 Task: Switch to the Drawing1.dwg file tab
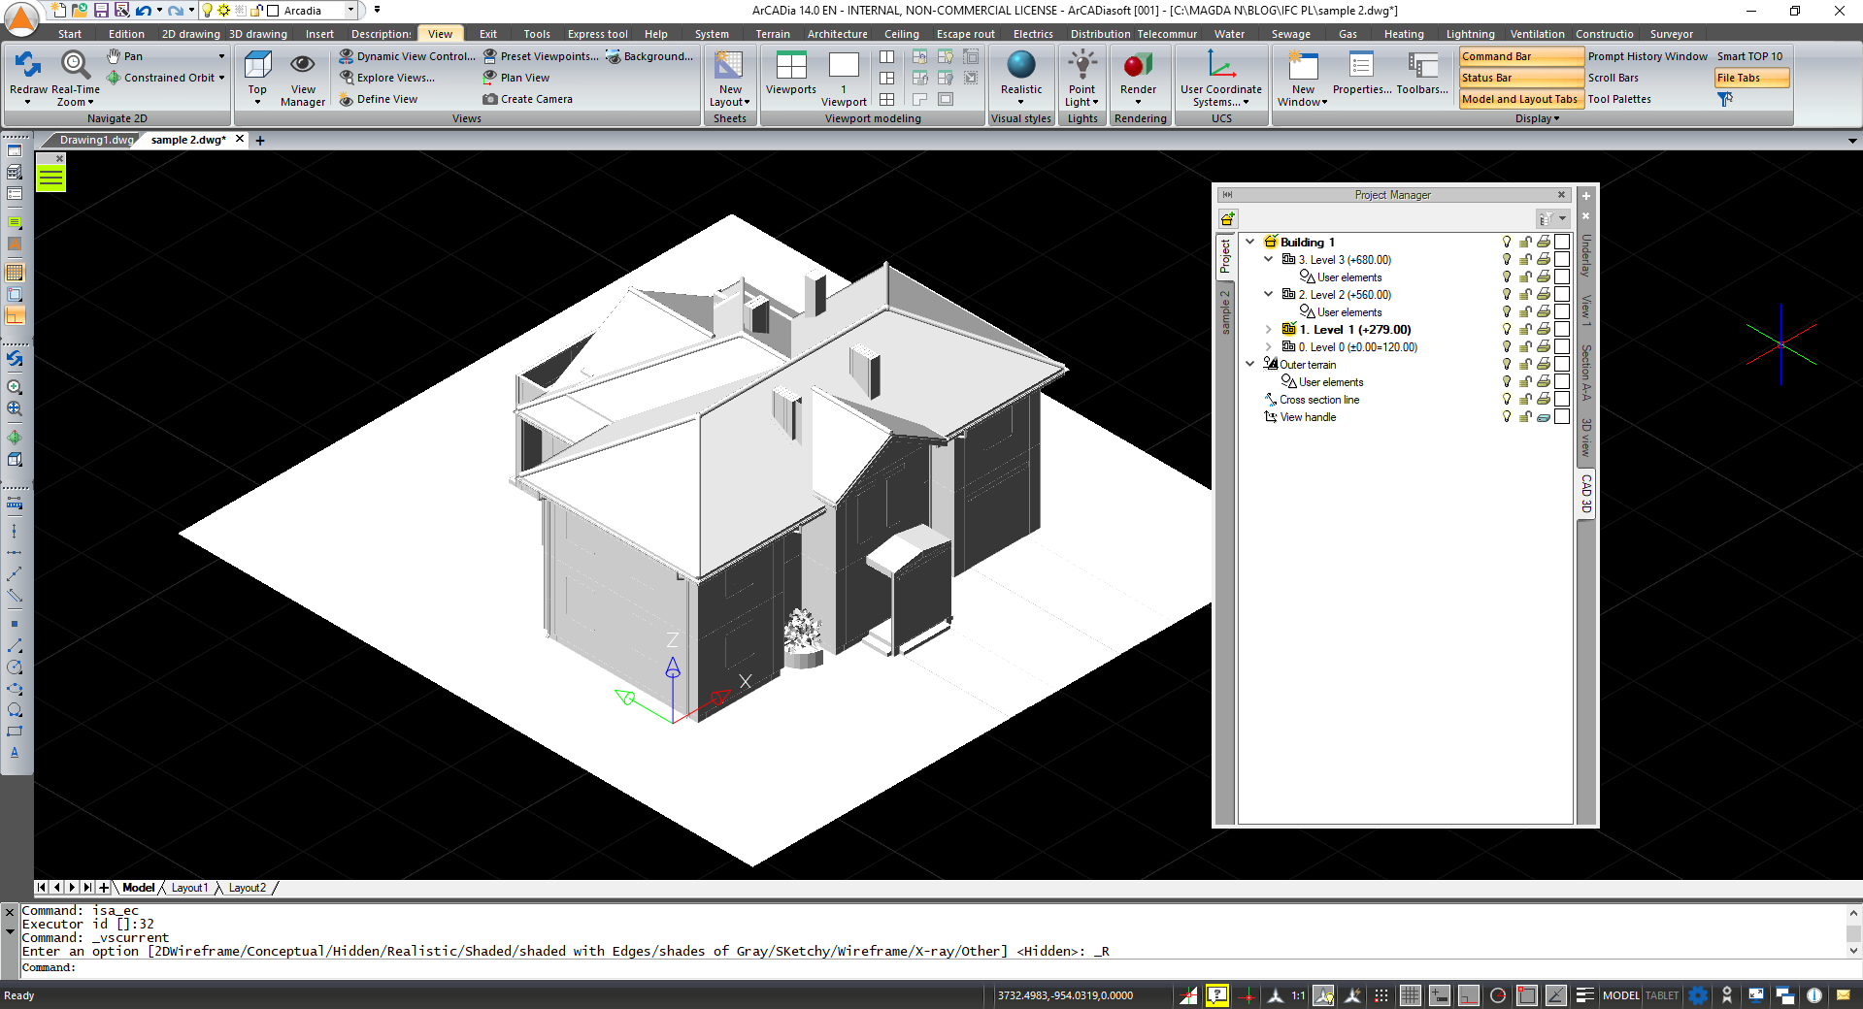(x=95, y=139)
